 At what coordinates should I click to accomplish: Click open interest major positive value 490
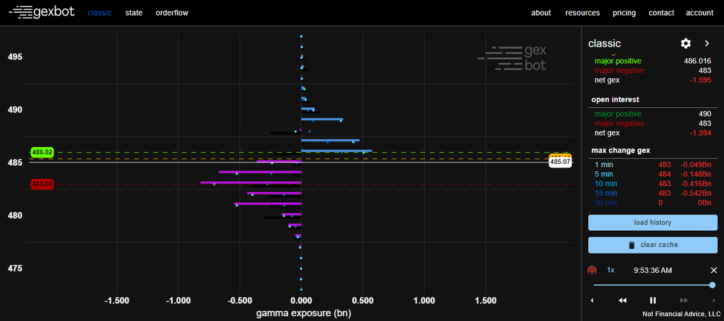pyautogui.click(x=705, y=114)
